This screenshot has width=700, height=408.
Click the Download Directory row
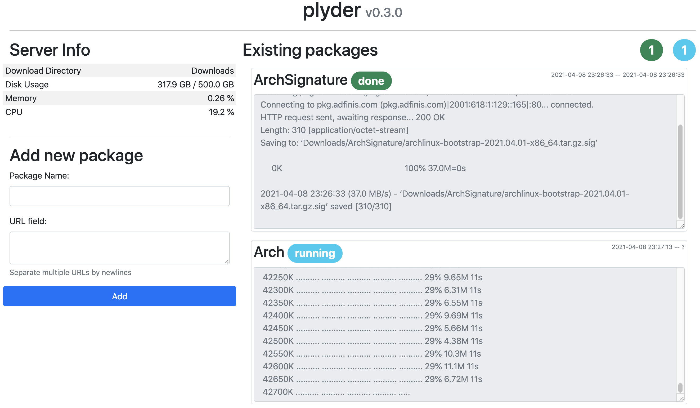119,70
